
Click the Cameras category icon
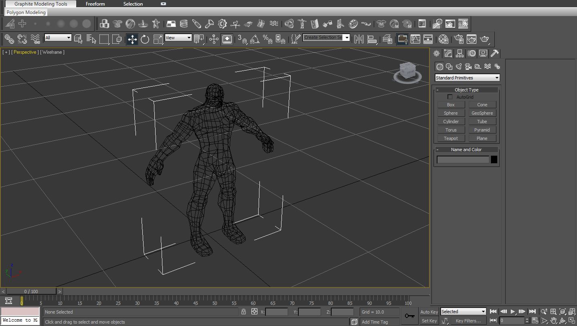pyautogui.click(x=468, y=67)
